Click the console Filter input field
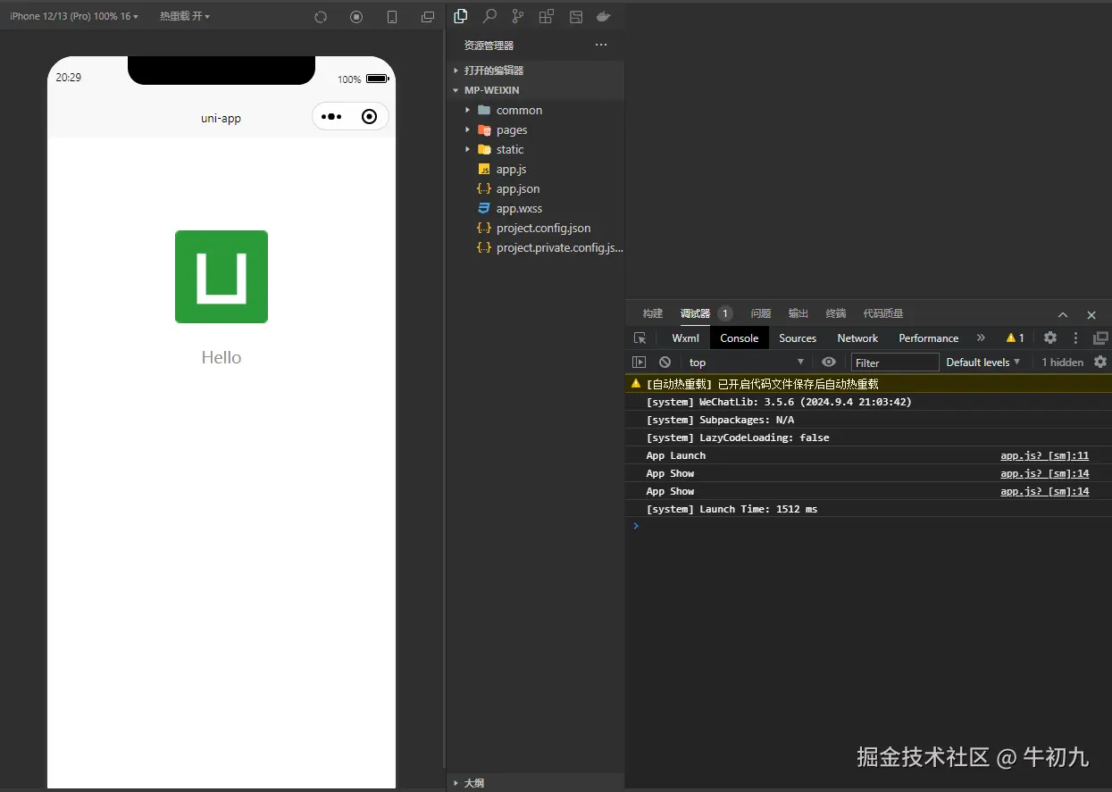This screenshot has height=792, width=1112. (895, 363)
